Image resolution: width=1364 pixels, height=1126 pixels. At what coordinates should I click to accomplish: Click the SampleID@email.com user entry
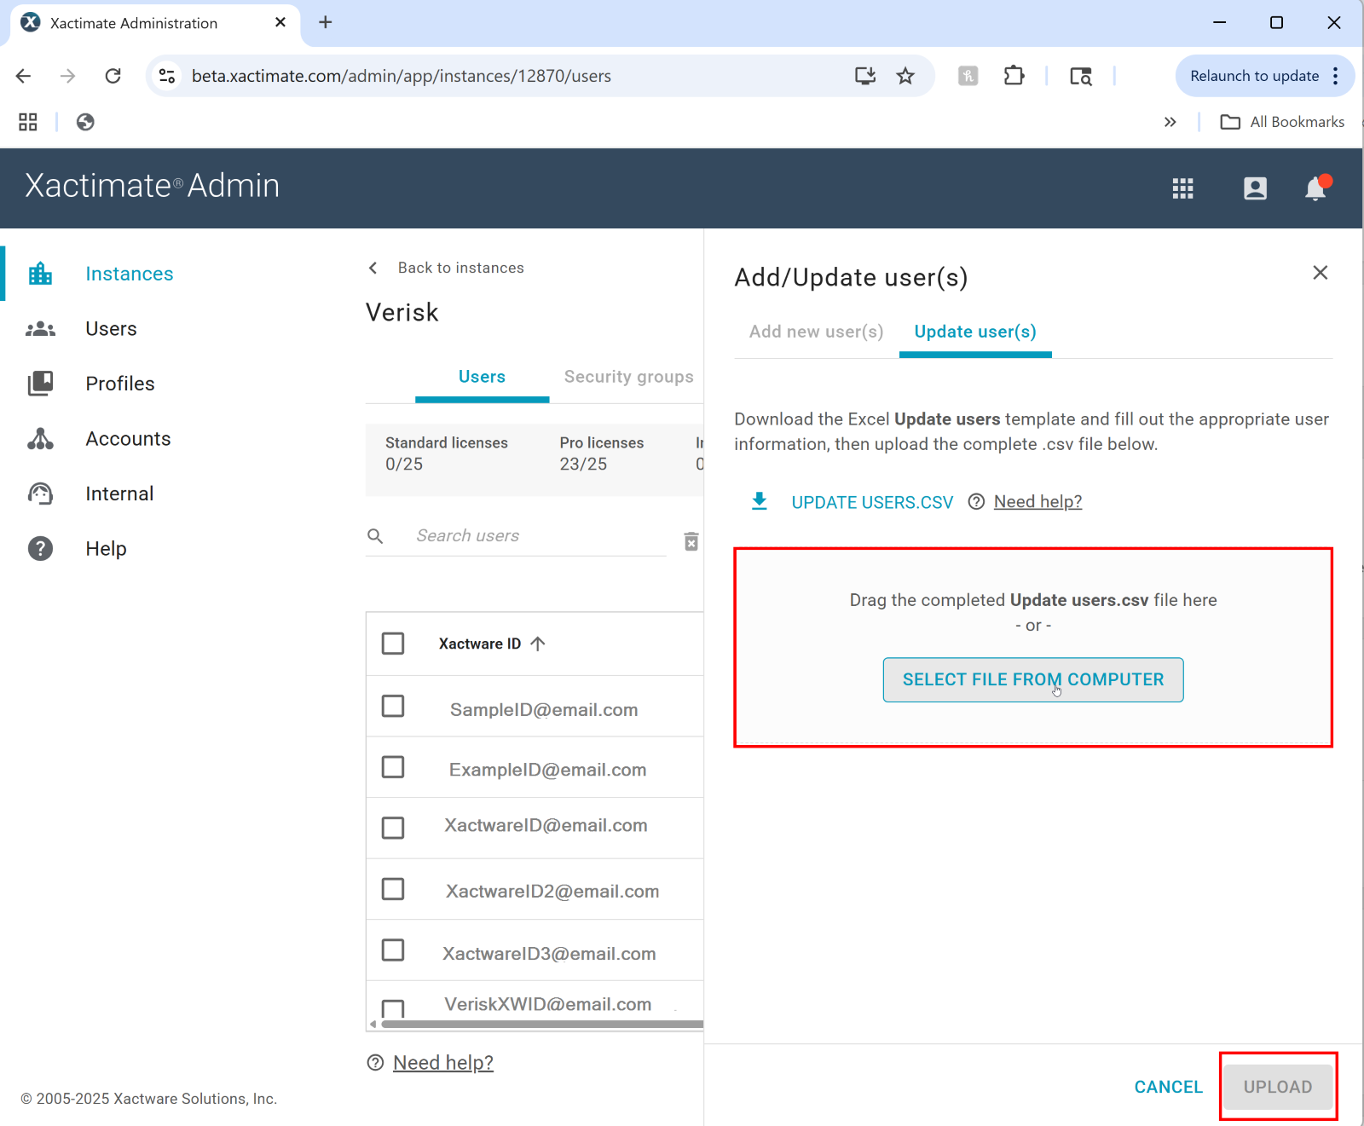[544, 710]
